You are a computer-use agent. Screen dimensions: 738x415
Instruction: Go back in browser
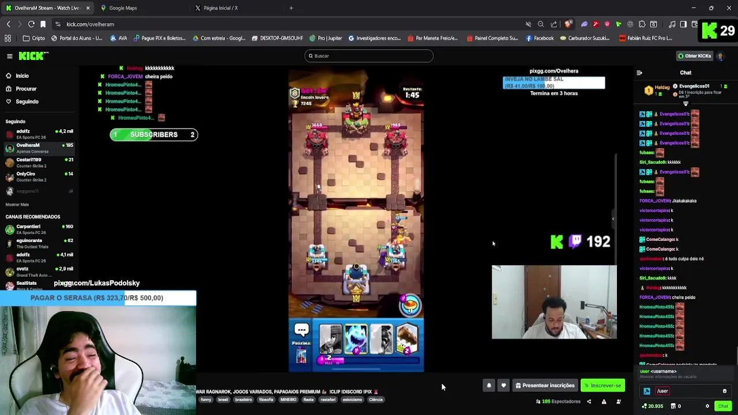coord(8,24)
